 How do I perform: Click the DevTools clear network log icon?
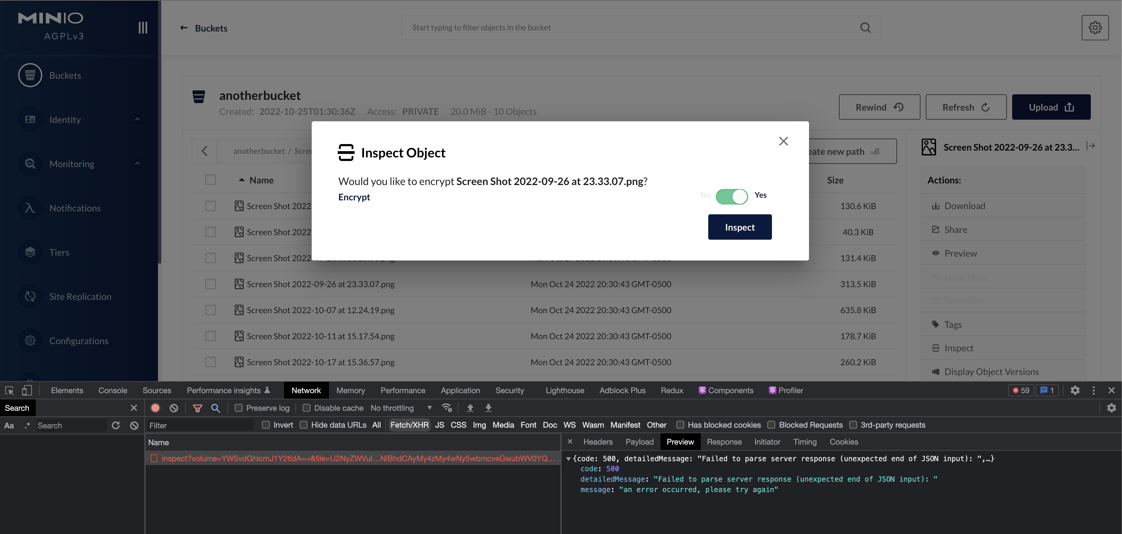point(174,408)
